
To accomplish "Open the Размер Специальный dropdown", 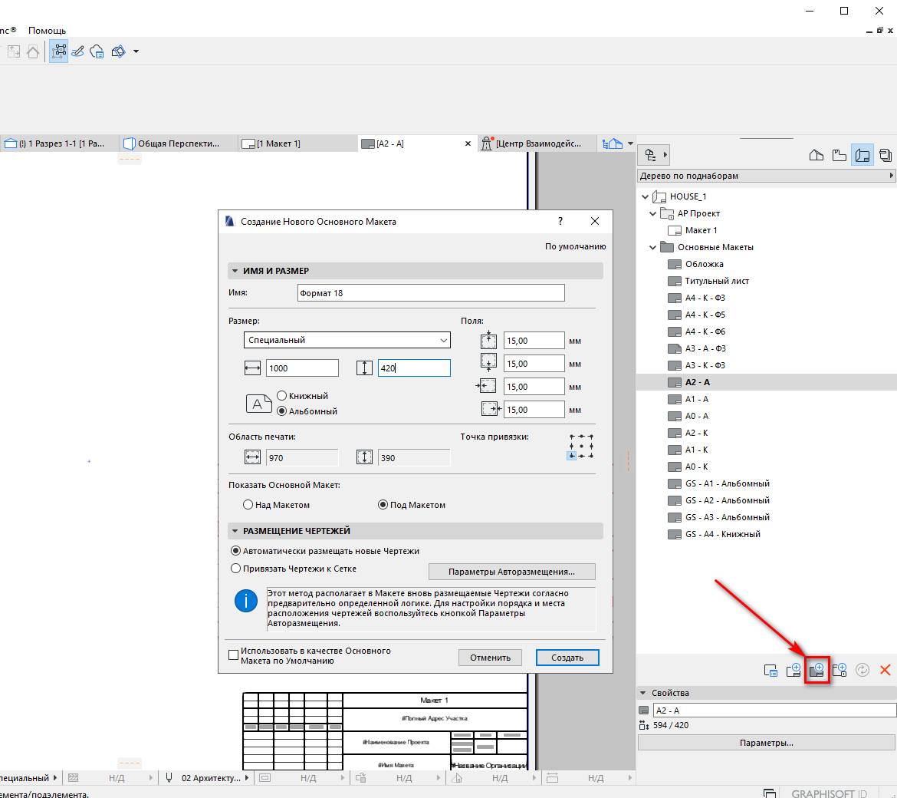I will pos(347,340).
